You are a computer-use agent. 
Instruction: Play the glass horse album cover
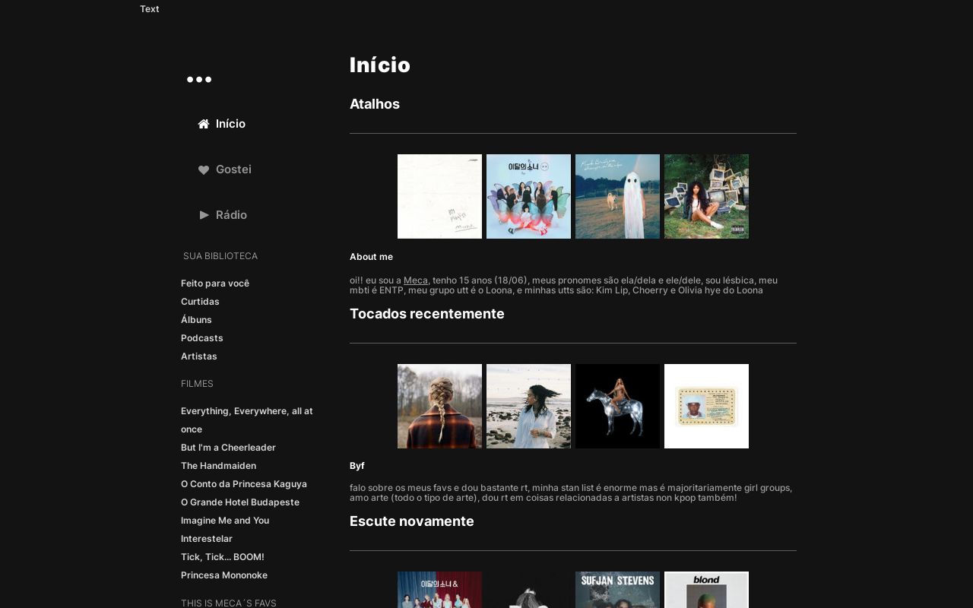617,407
